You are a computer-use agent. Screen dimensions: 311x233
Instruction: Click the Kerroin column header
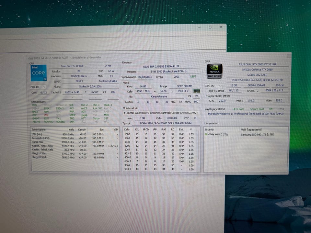82,129
